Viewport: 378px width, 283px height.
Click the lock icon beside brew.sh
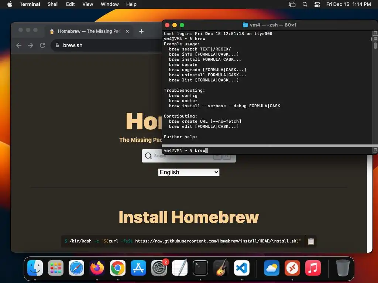57,45
